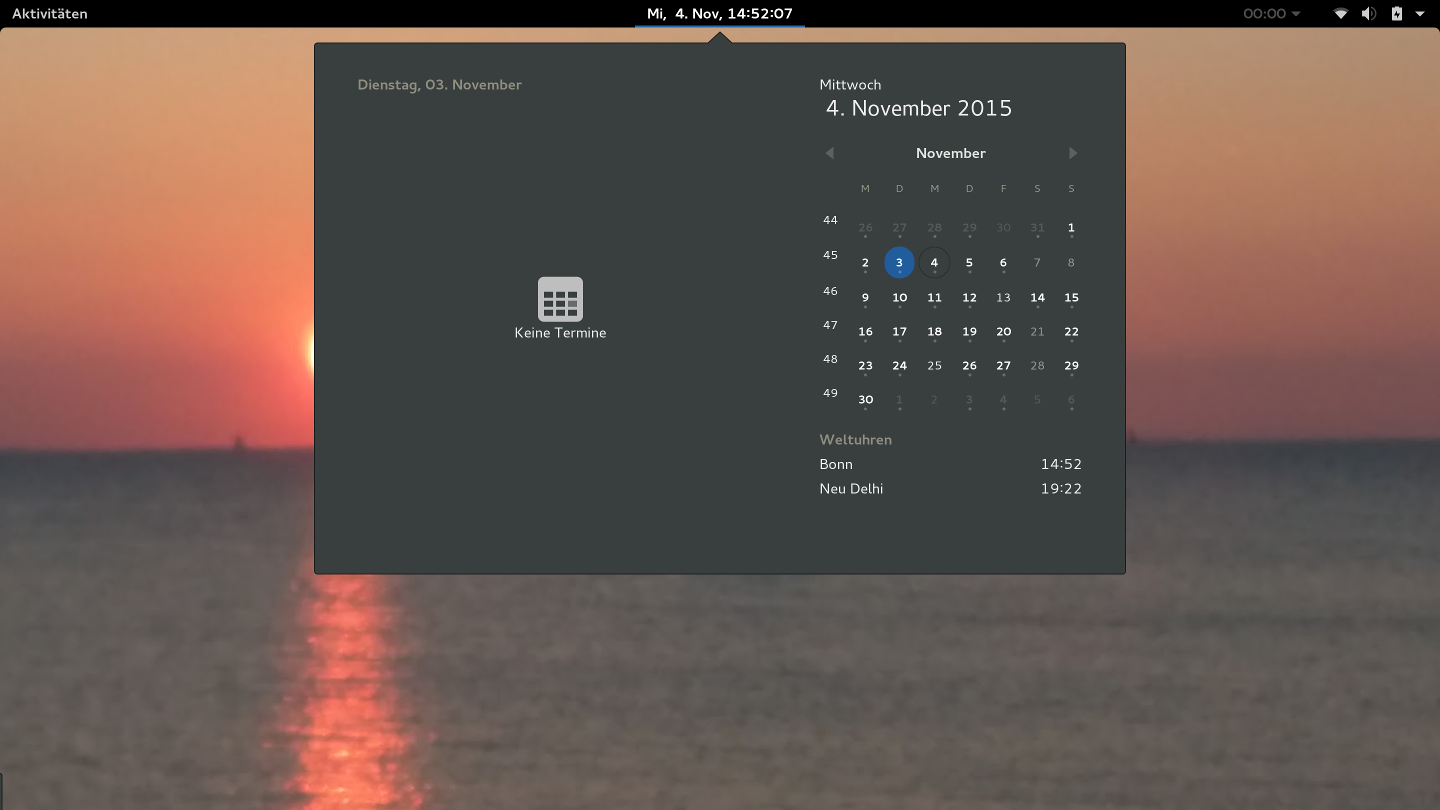The width and height of the screenshot is (1440, 810).
Task: Select October 26 greyed-out day
Action: (865, 228)
